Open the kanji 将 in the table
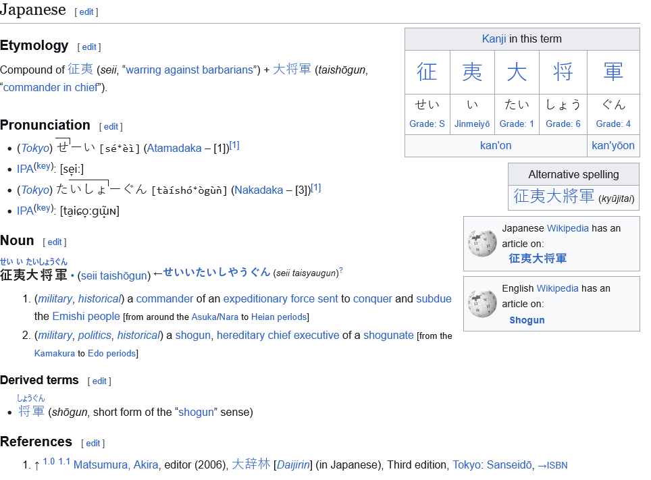651x480 pixels. (x=563, y=72)
